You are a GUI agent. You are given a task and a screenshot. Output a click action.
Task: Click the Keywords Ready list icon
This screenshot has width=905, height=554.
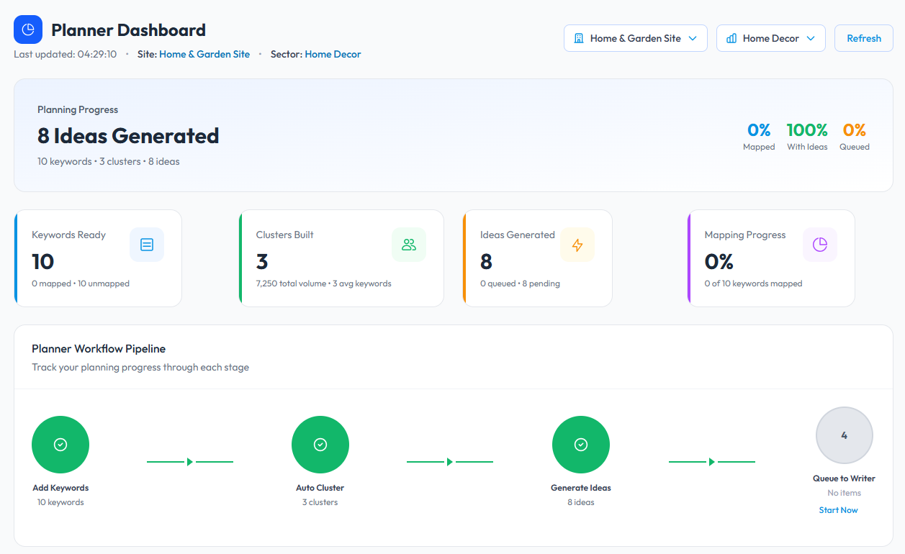[147, 245]
